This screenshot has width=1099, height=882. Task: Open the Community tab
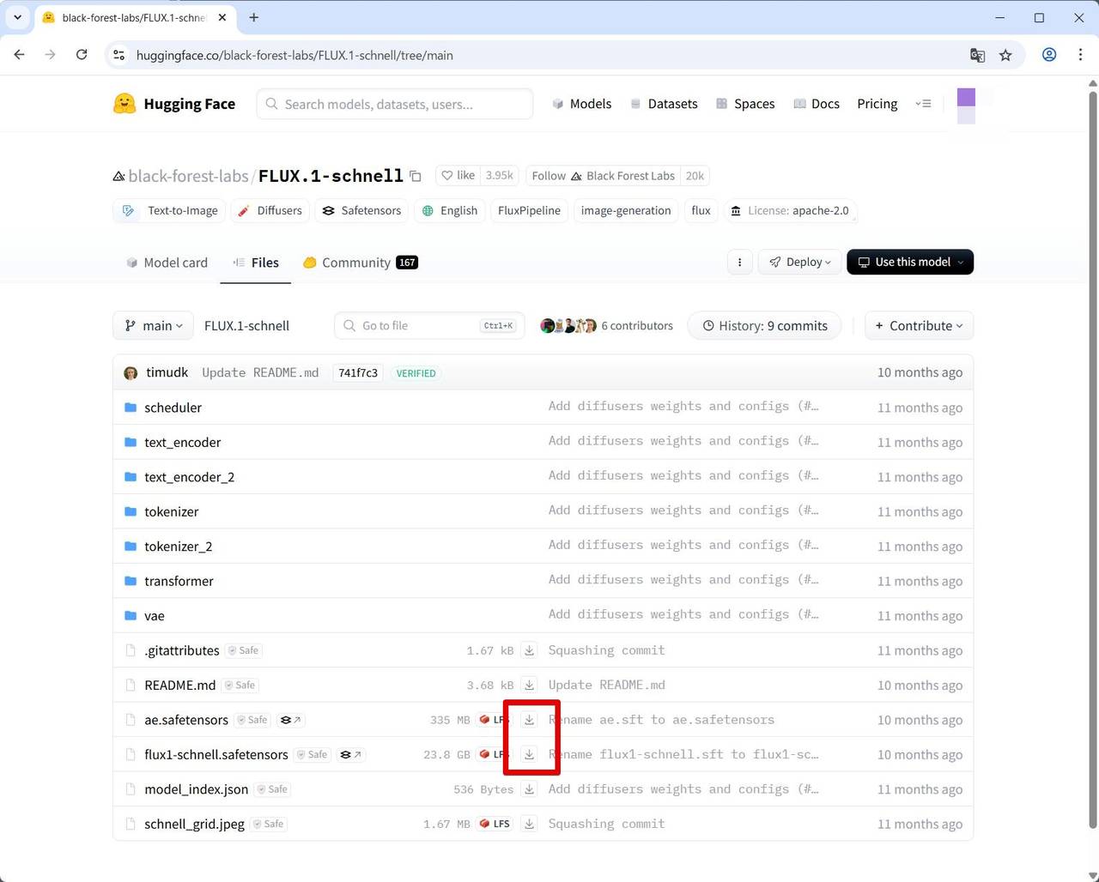pyautogui.click(x=361, y=263)
